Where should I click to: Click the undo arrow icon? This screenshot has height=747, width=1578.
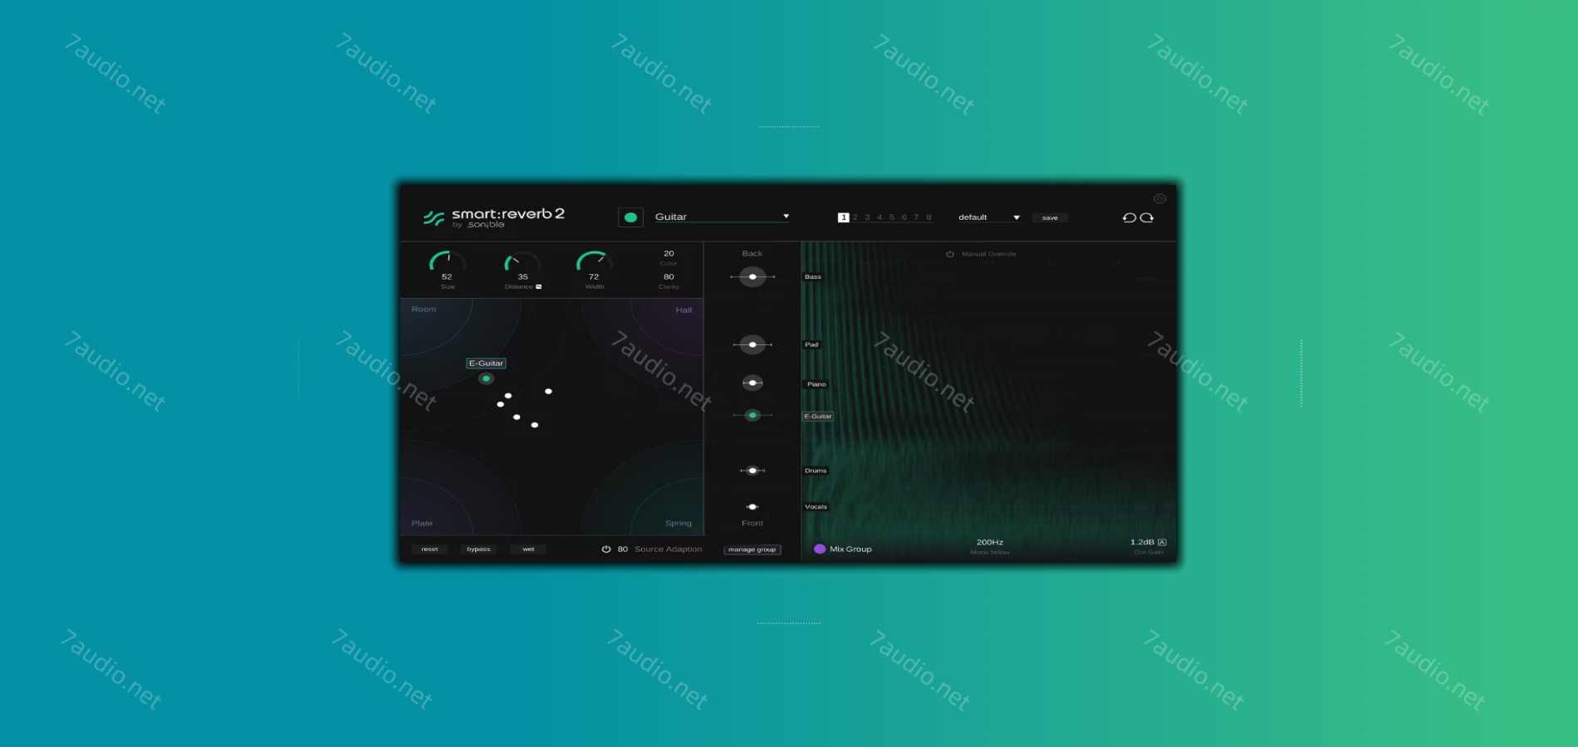coord(1129,217)
